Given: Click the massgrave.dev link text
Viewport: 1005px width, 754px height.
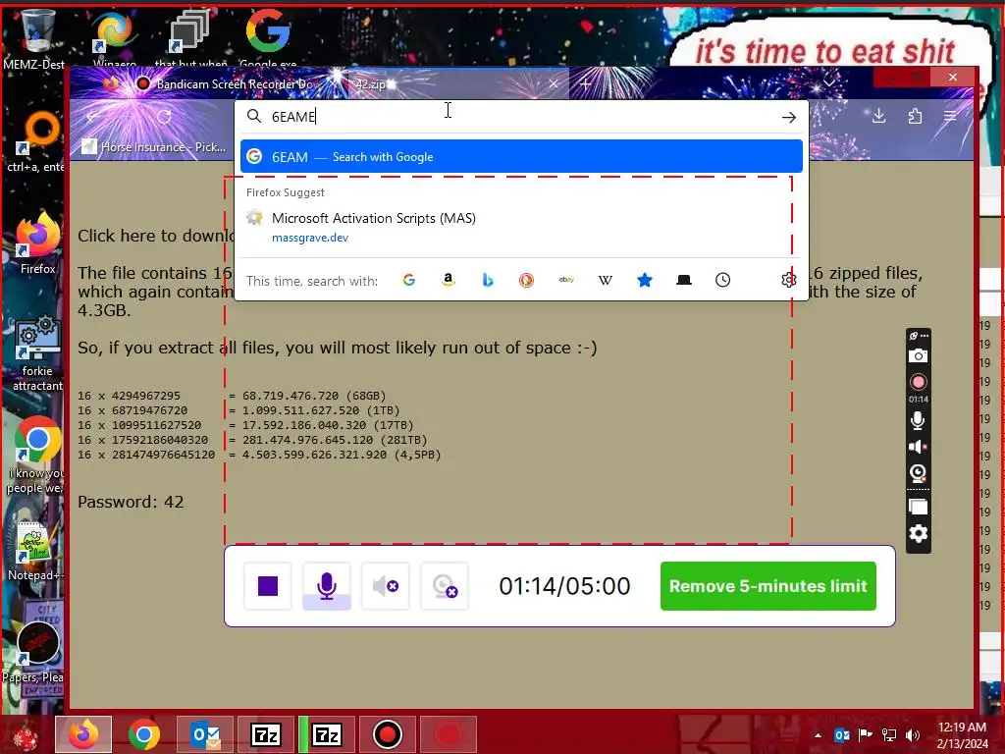Looking at the screenshot, I should click(309, 238).
